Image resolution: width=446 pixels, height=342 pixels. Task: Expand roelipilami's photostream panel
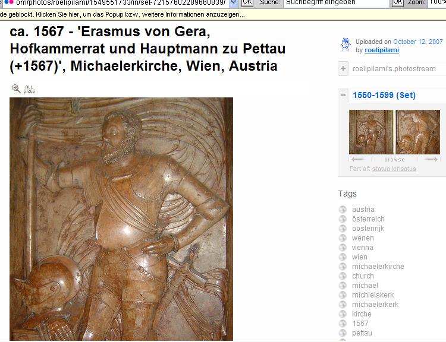(343, 69)
